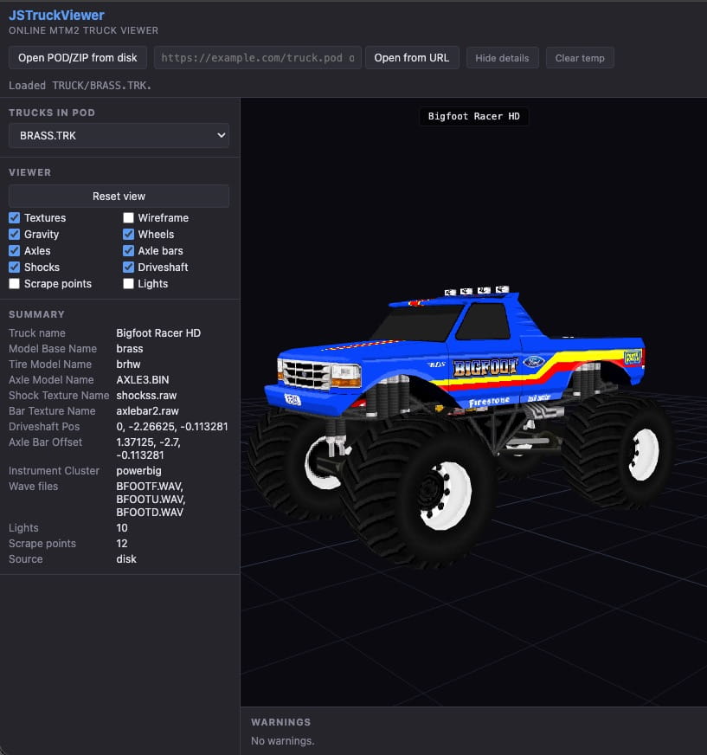707x755 pixels.
Task: Click the 'ONLINE MTM2 TRUCK VIEWER' subtitle
Action: pyautogui.click(x=83, y=30)
